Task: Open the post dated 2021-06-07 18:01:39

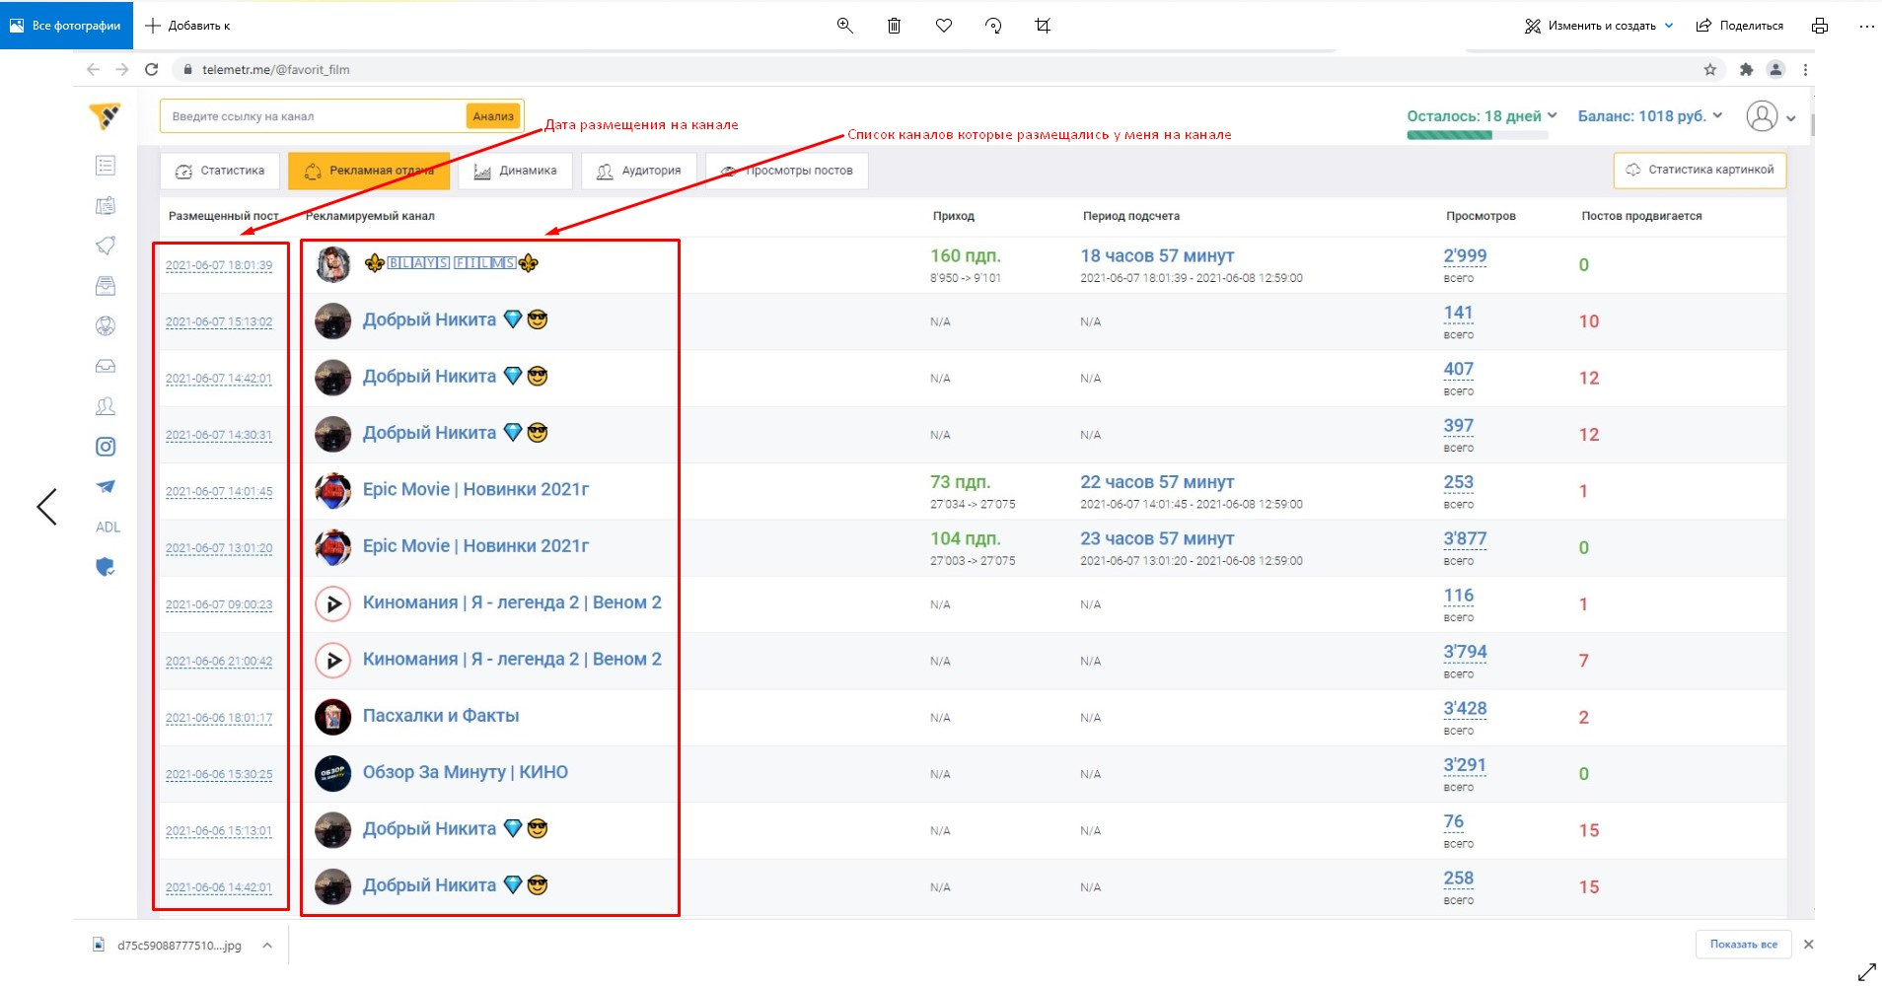Action: [219, 265]
